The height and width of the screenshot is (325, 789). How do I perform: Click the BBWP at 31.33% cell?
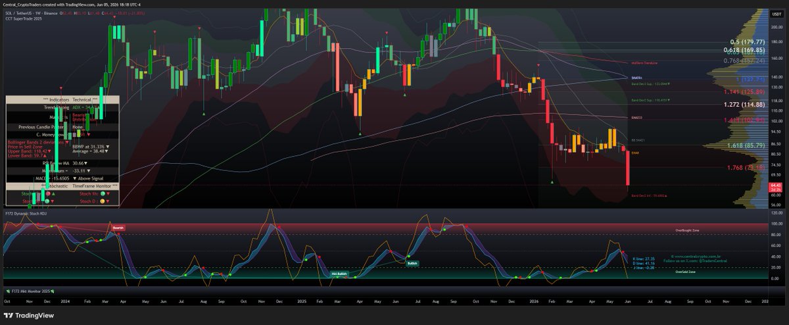(x=91, y=147)
